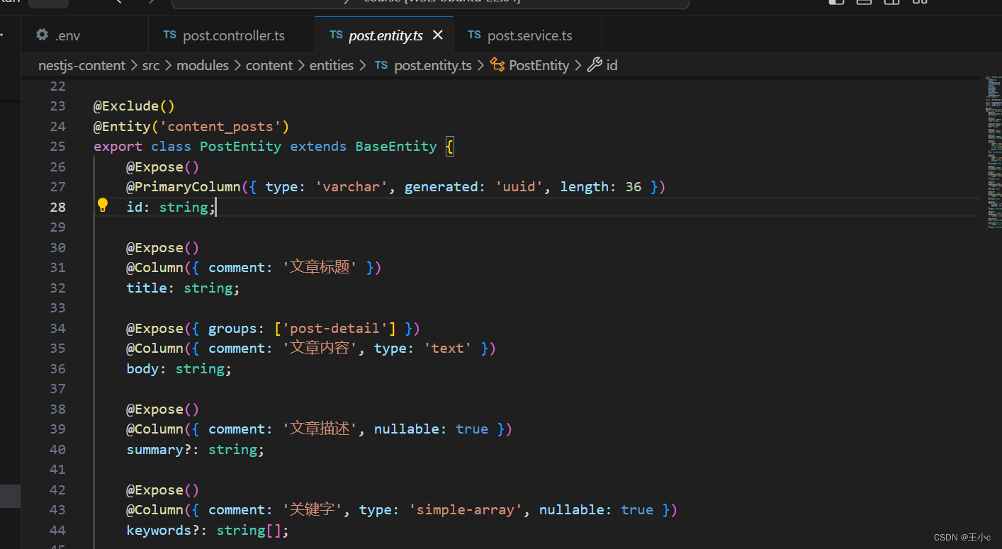This screenshot has height=549, width=1002.
Task: Click the PostEntity class icon in breadcrumb
Action: (497, 65)
